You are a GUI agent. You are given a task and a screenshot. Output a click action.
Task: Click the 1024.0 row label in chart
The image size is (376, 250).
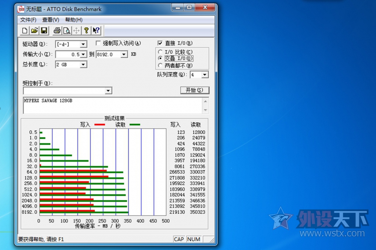click(x=29, y=195)
